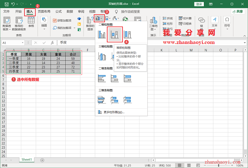Screen dimensions: 248x168
Task: Switch to the View tab
Action: point(92,12)
